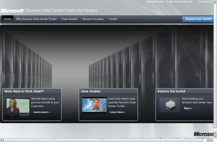
Task: Click the vertical scrollbar up arrow at top
Action: [215, 1]
